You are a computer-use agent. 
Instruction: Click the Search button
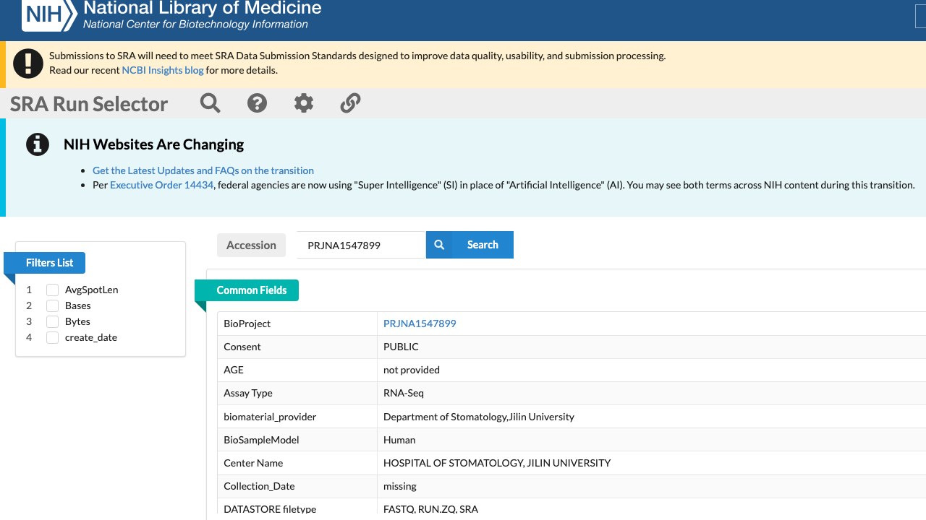(470, 245)
